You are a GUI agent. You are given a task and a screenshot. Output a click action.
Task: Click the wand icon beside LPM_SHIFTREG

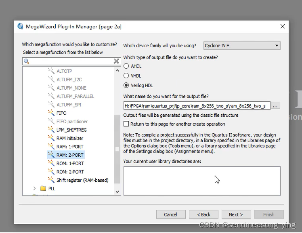click(x=51, y=129)
